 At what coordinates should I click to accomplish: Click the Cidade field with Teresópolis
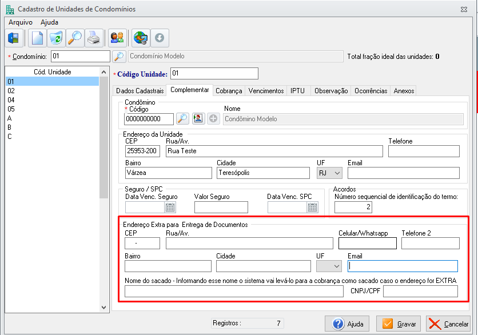tap(264, 173)
